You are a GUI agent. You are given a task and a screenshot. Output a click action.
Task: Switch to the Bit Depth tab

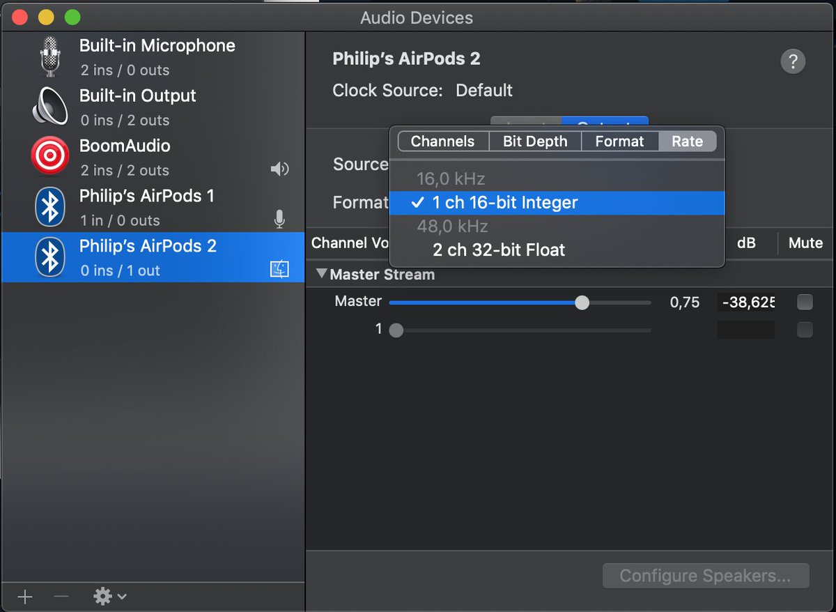[x=535, y=141]
